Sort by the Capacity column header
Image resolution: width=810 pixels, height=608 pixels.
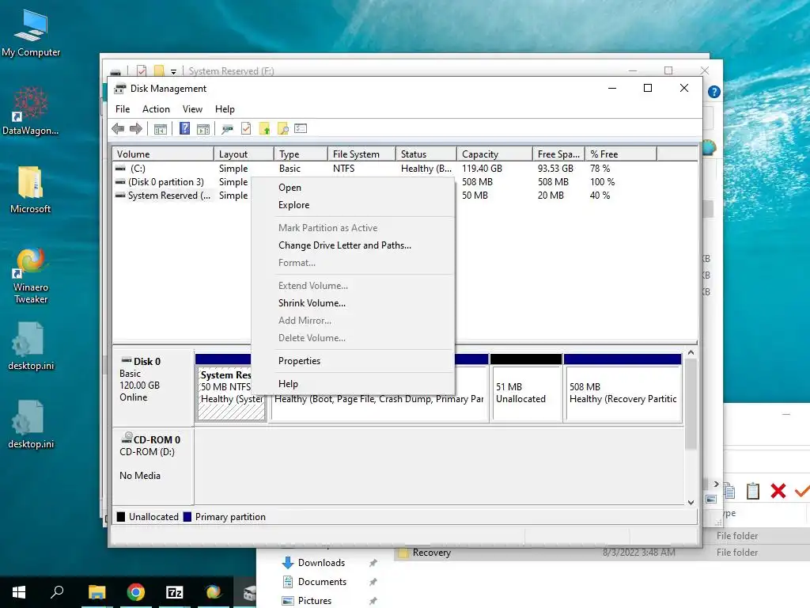pyautogui.click(x=494, y=154)
